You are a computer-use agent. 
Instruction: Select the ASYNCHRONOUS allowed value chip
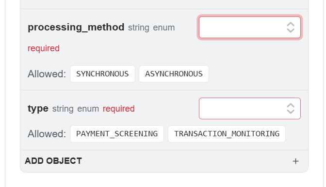point(174,74)
